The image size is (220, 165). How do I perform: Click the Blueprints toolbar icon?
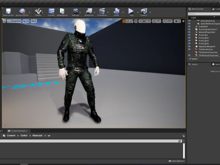[x=89, y=12]
